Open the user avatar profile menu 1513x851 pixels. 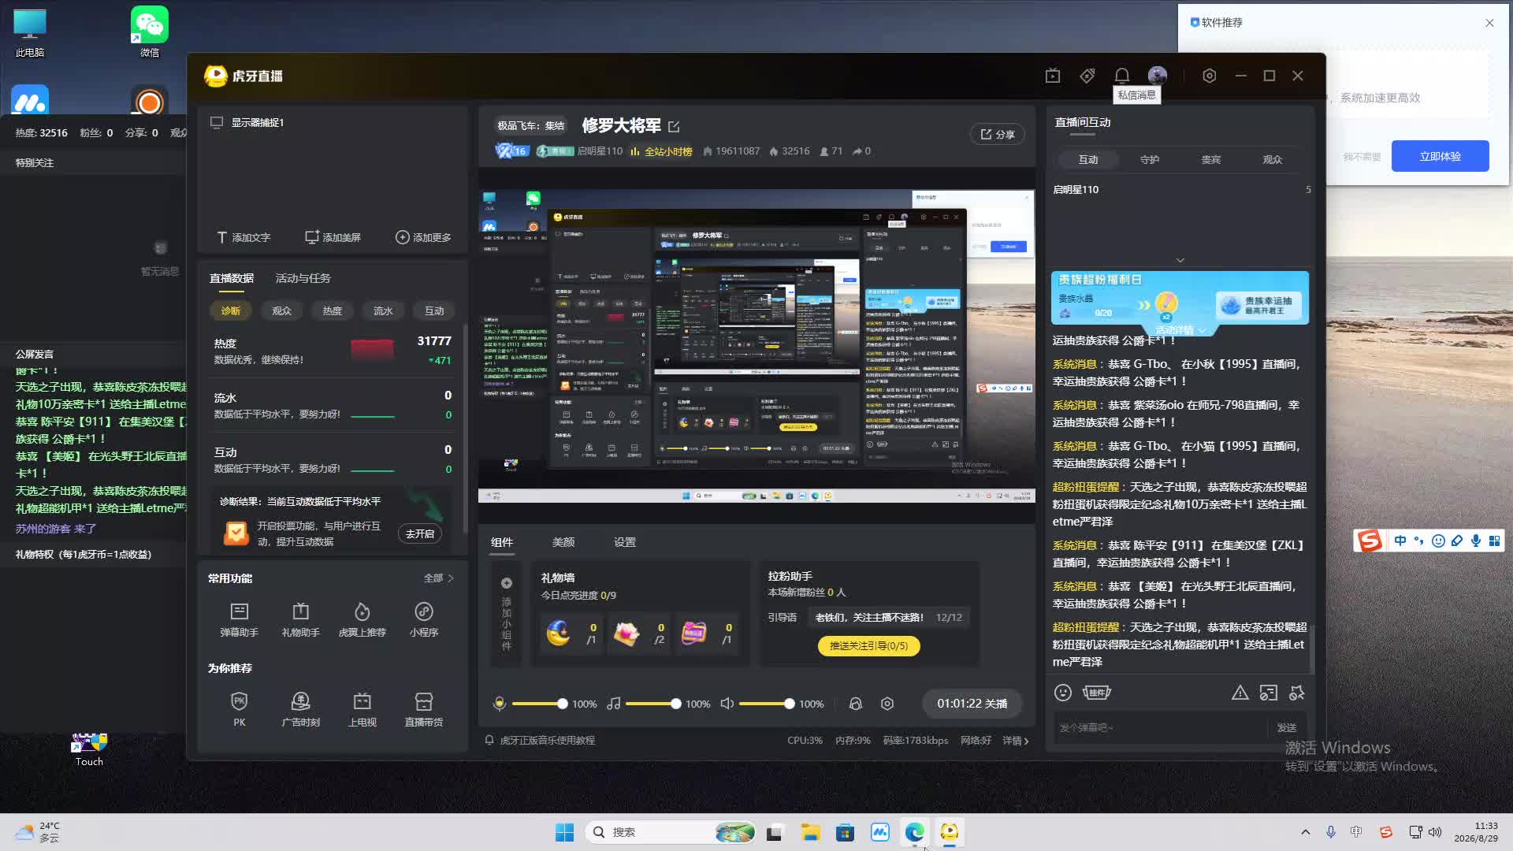pos(1158,76)
